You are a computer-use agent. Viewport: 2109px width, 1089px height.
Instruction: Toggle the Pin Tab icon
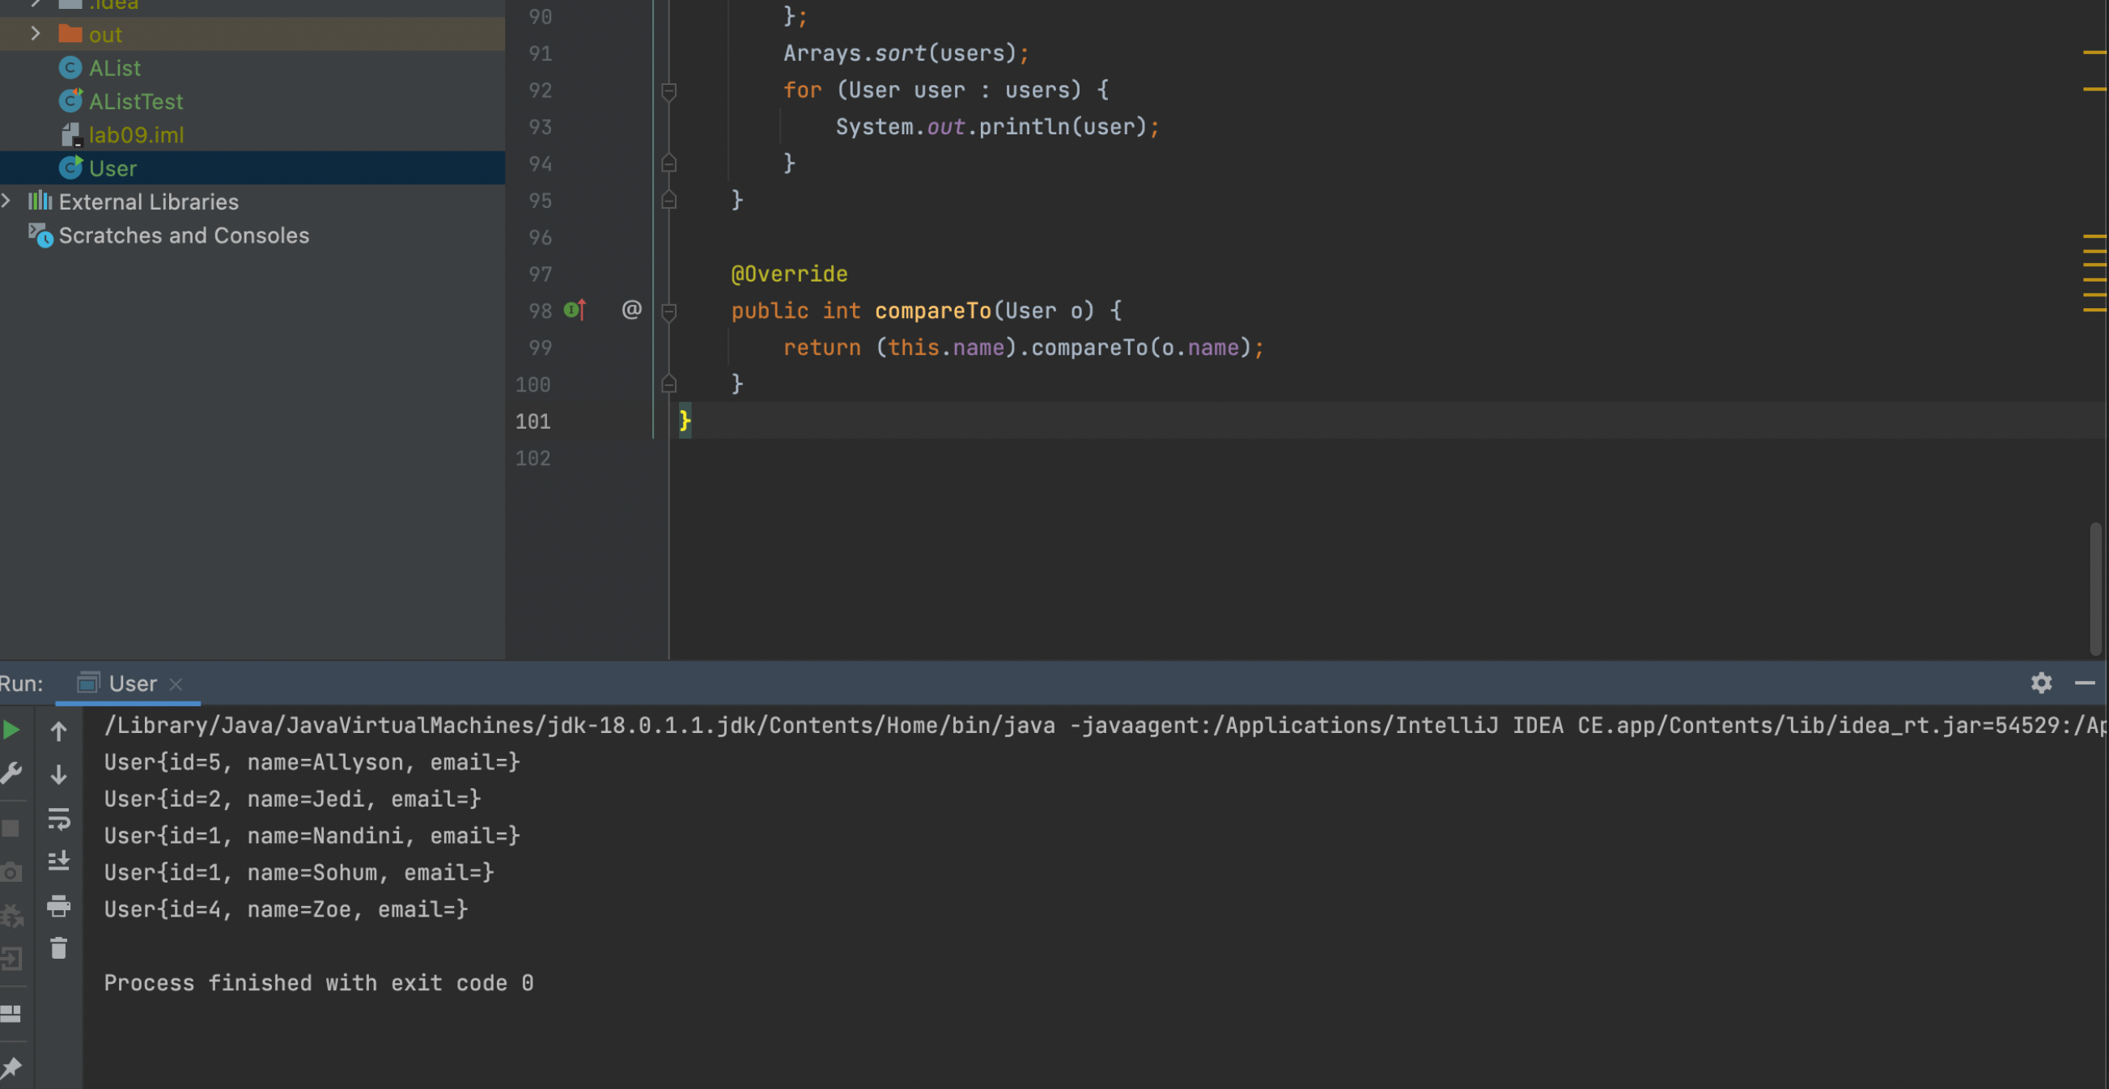11,1067
